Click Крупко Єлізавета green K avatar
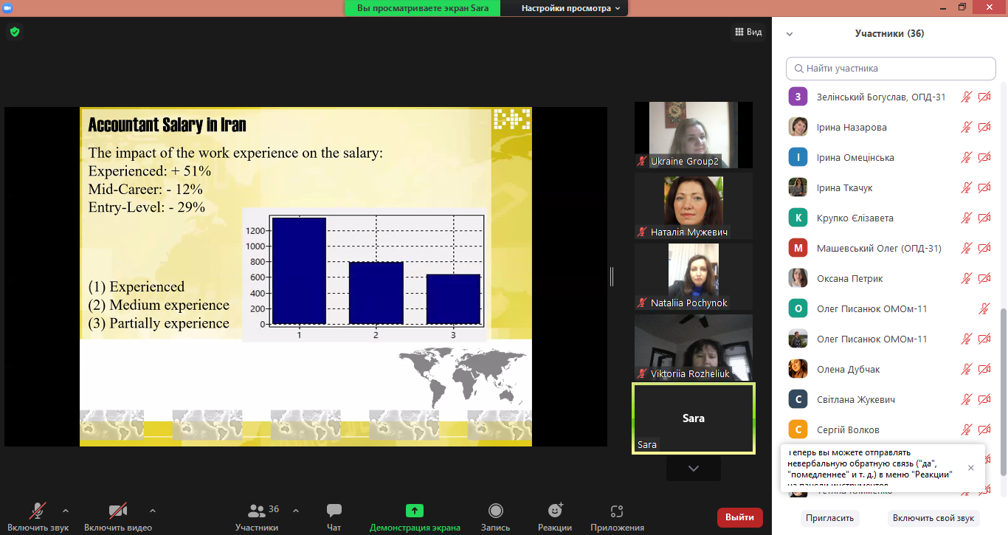The height and width of the screenshot is (535, 1008). point(798,218)
